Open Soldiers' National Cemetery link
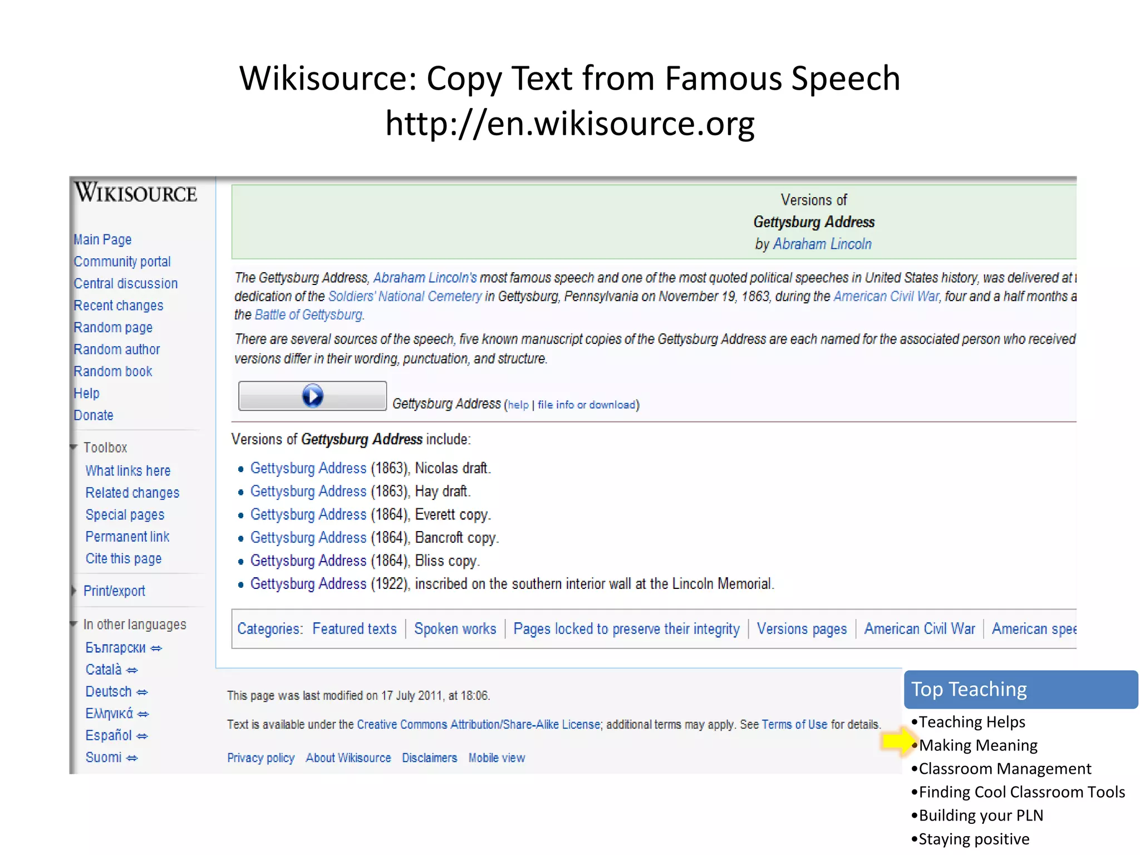The width and height of the screenshot is (1140, 855). [x=405, y=296]
